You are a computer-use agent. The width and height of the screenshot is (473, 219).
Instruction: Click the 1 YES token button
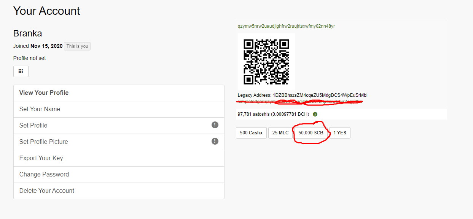pyautogui.click(x=340, y=133)
